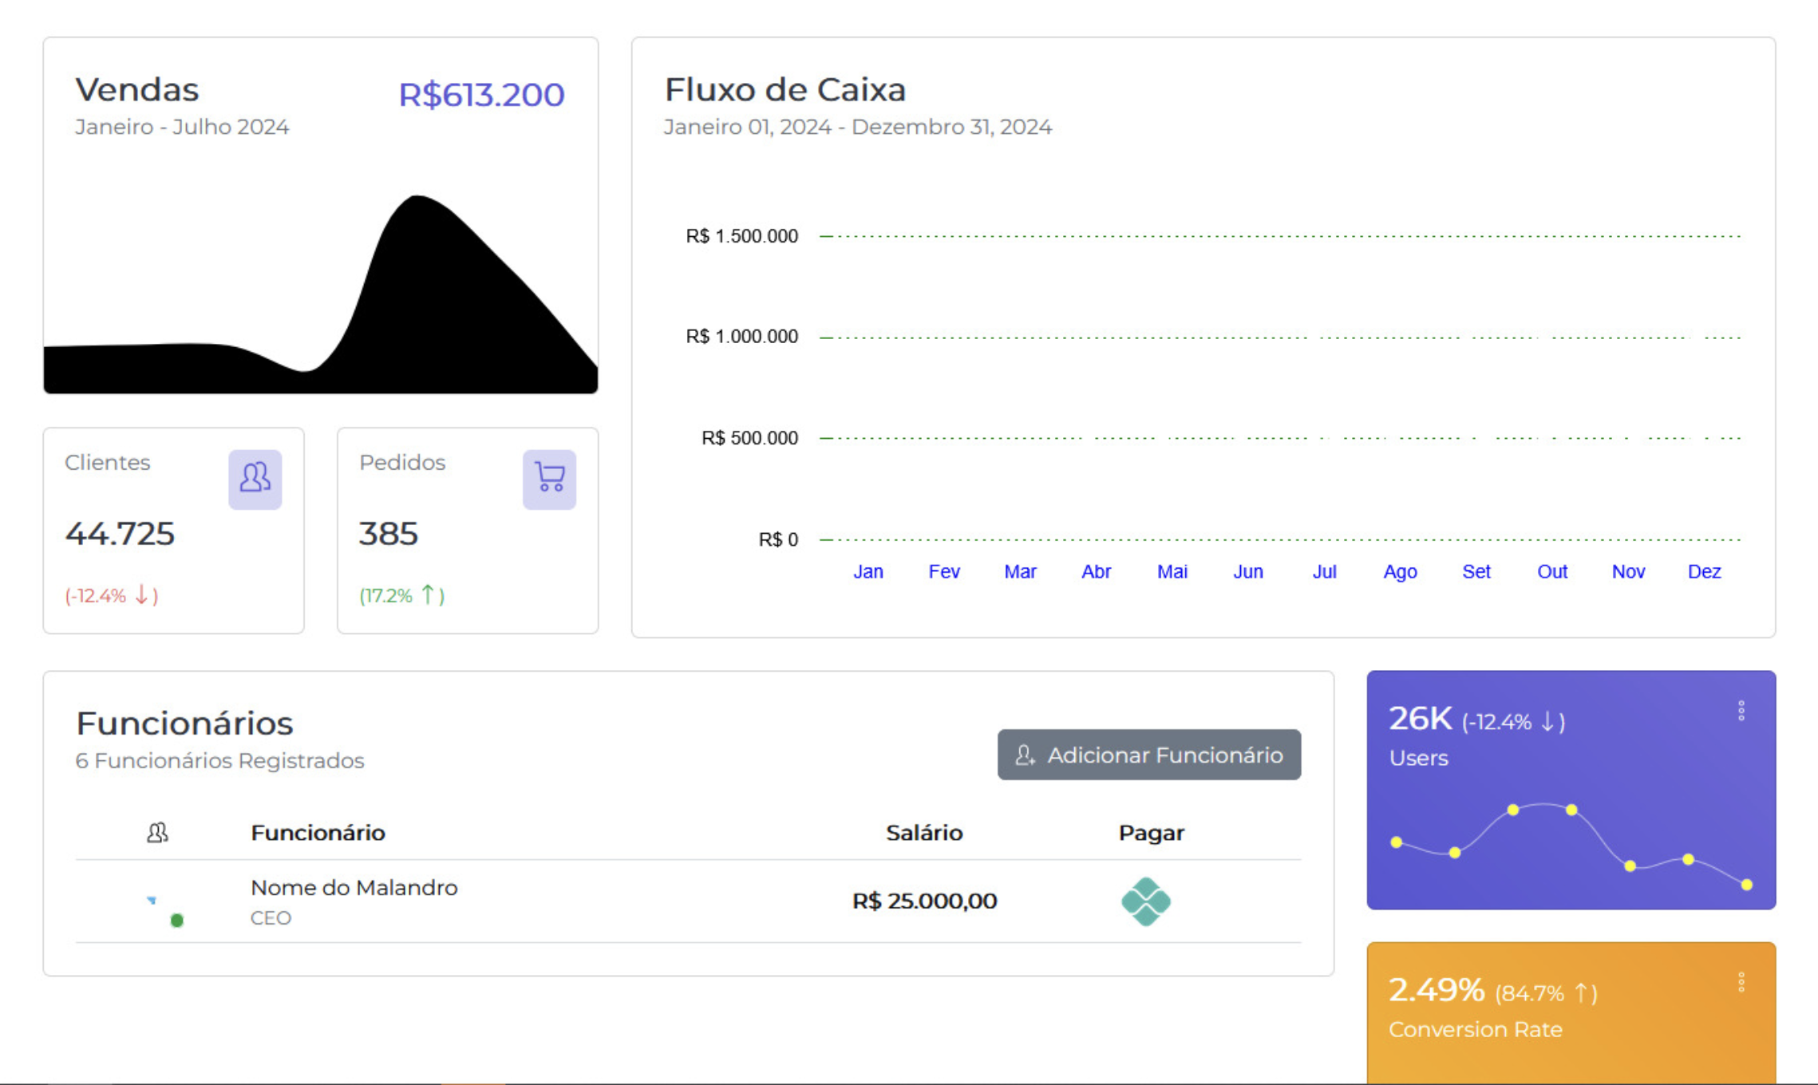Click the R$613.200 sales total link

480,94
